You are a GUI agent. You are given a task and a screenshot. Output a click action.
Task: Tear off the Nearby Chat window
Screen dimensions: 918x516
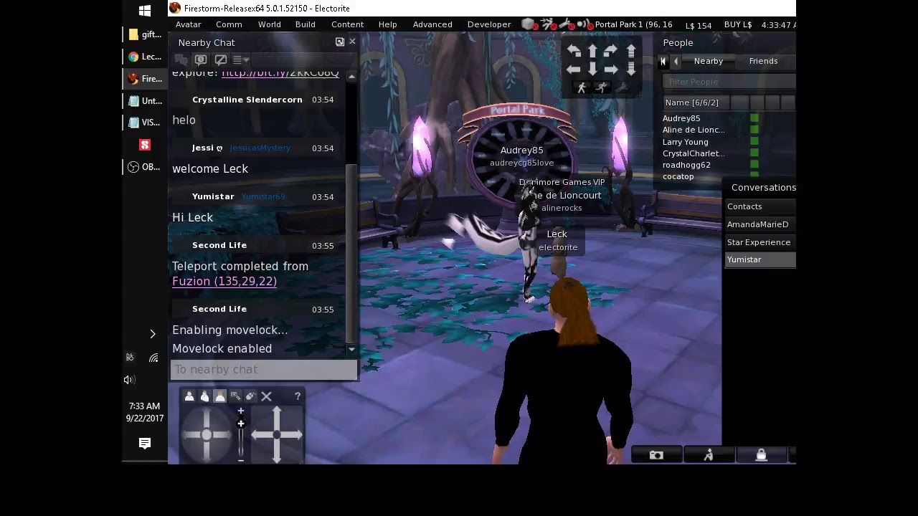pos(340,42)
